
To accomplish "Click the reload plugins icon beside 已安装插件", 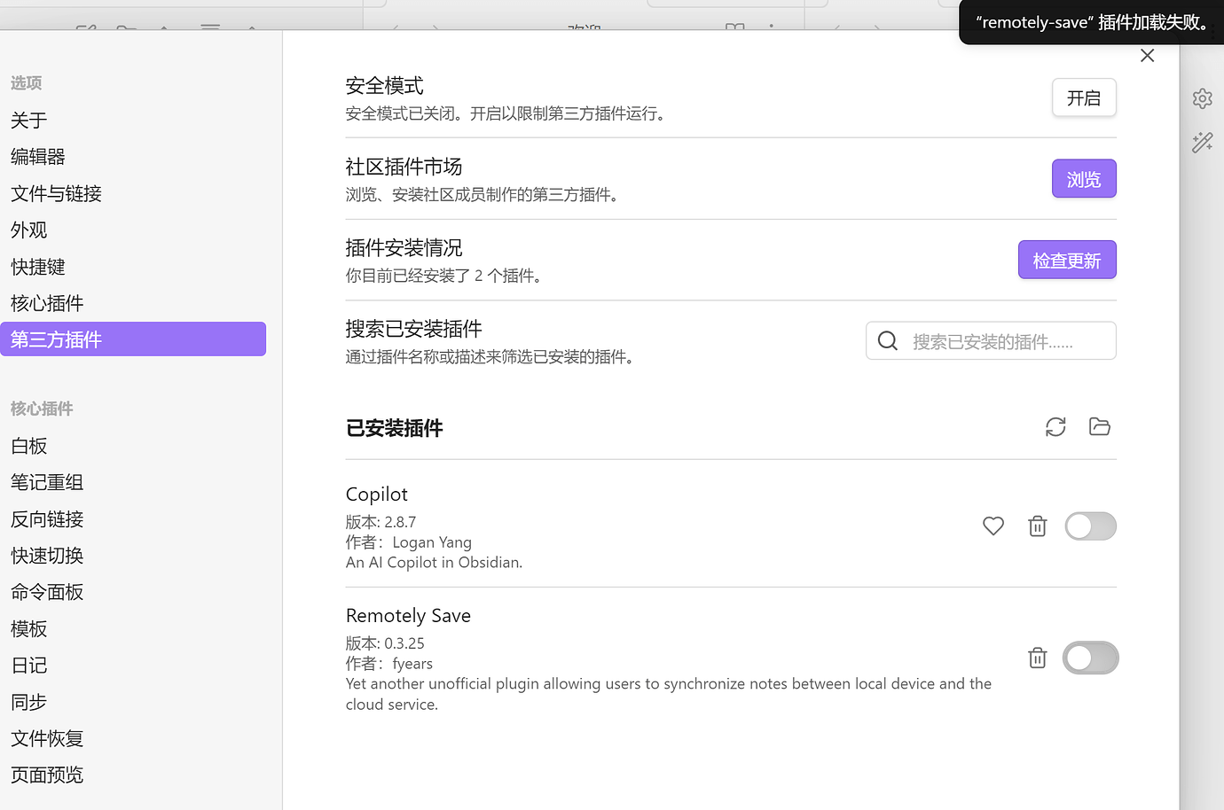I will [1055, 426].
